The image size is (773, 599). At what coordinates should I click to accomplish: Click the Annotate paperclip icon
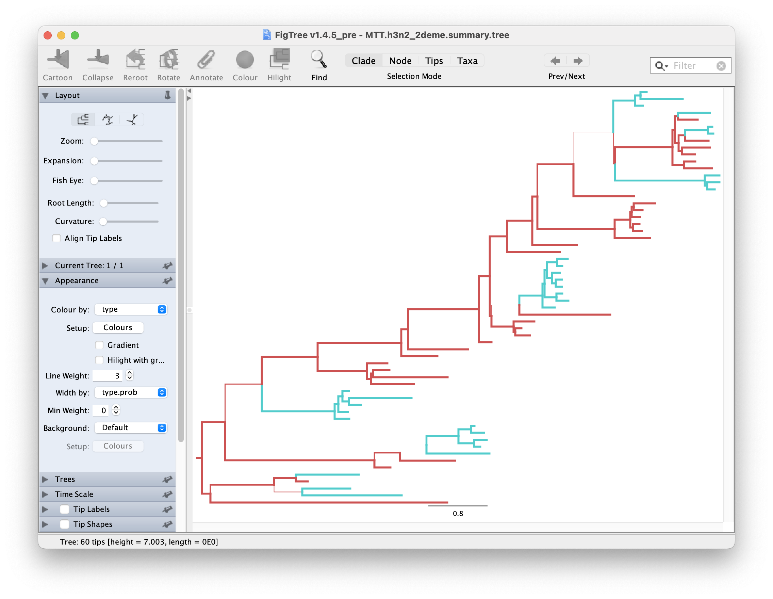tap(206, 59)
